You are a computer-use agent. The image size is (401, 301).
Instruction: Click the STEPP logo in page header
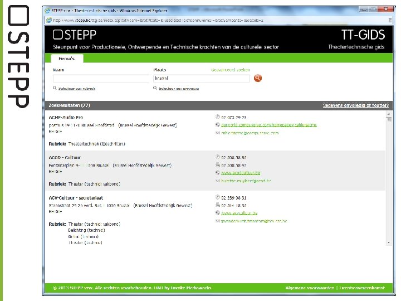[75, 35]
